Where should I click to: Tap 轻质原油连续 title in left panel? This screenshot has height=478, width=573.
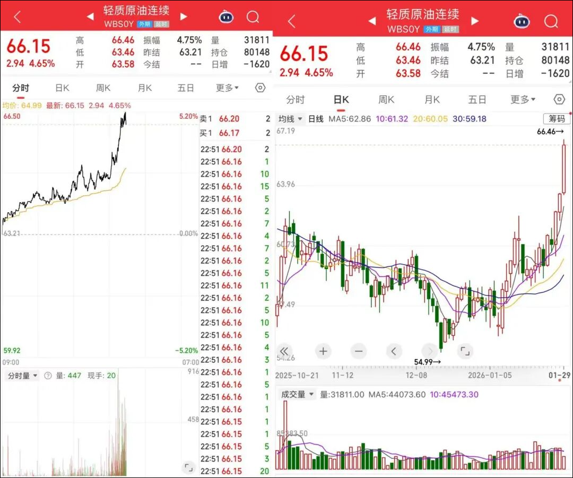136,10
